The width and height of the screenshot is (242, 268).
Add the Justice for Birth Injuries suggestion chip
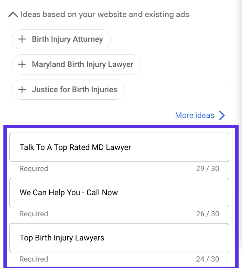[68, 89]
